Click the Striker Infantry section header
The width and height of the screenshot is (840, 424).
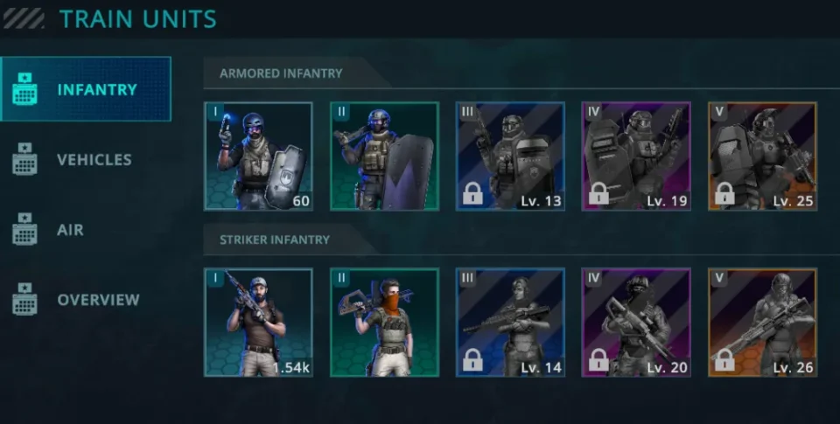pyautogui.click(x=274, y=240)
